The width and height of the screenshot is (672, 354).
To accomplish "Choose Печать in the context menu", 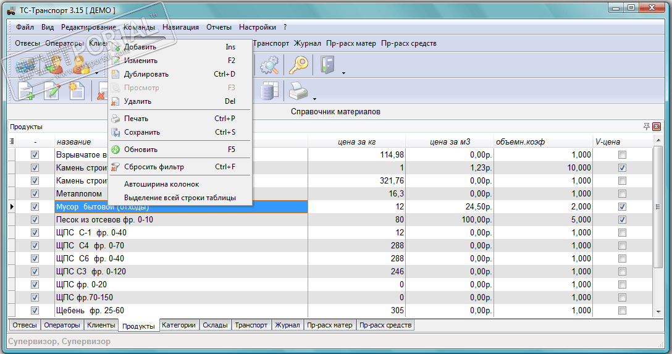I will coord(180,119).
